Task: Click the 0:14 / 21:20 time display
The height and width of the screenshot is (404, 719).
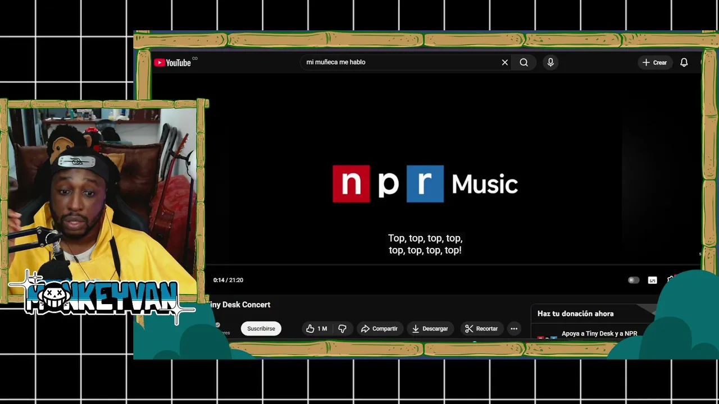Action: pos(228,280)
